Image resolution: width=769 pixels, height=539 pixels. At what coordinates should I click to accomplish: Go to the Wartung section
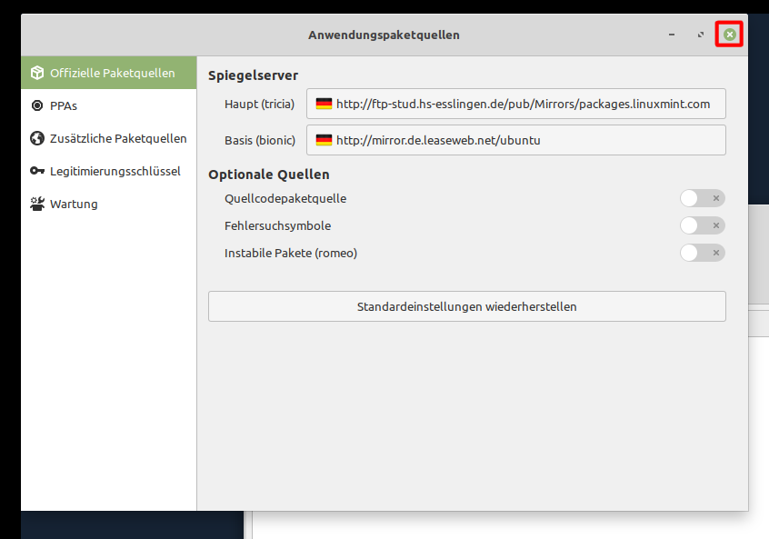pyautogui.click(x=74, y=204)
